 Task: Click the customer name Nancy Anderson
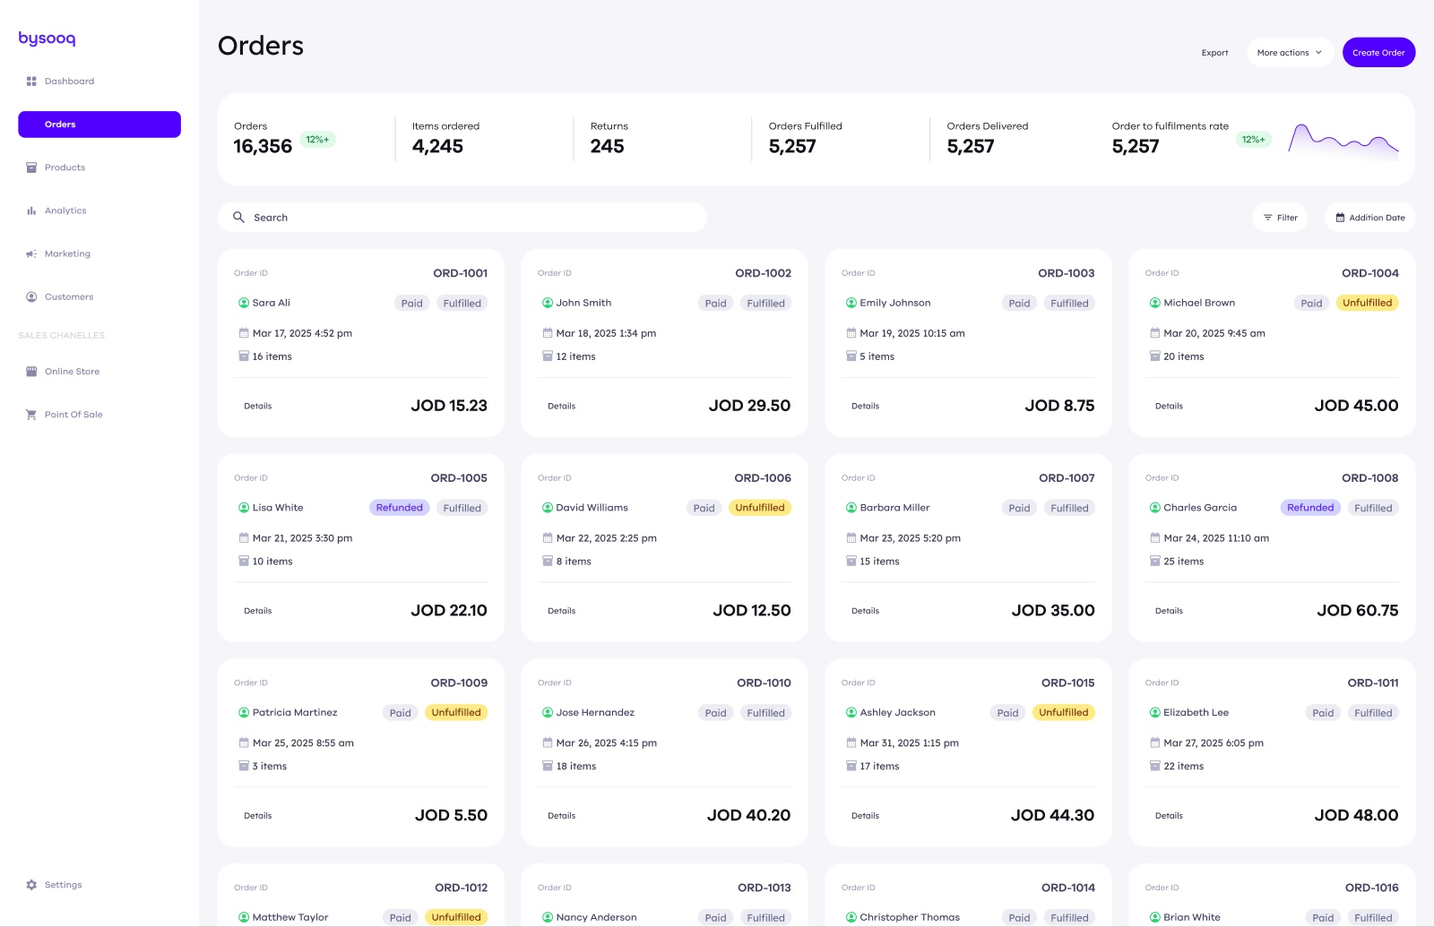pyautogui.click(x=596, y=917)
